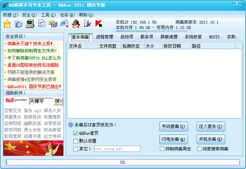
Task: Click the app icon in title bar
Action: coord(5,5)
